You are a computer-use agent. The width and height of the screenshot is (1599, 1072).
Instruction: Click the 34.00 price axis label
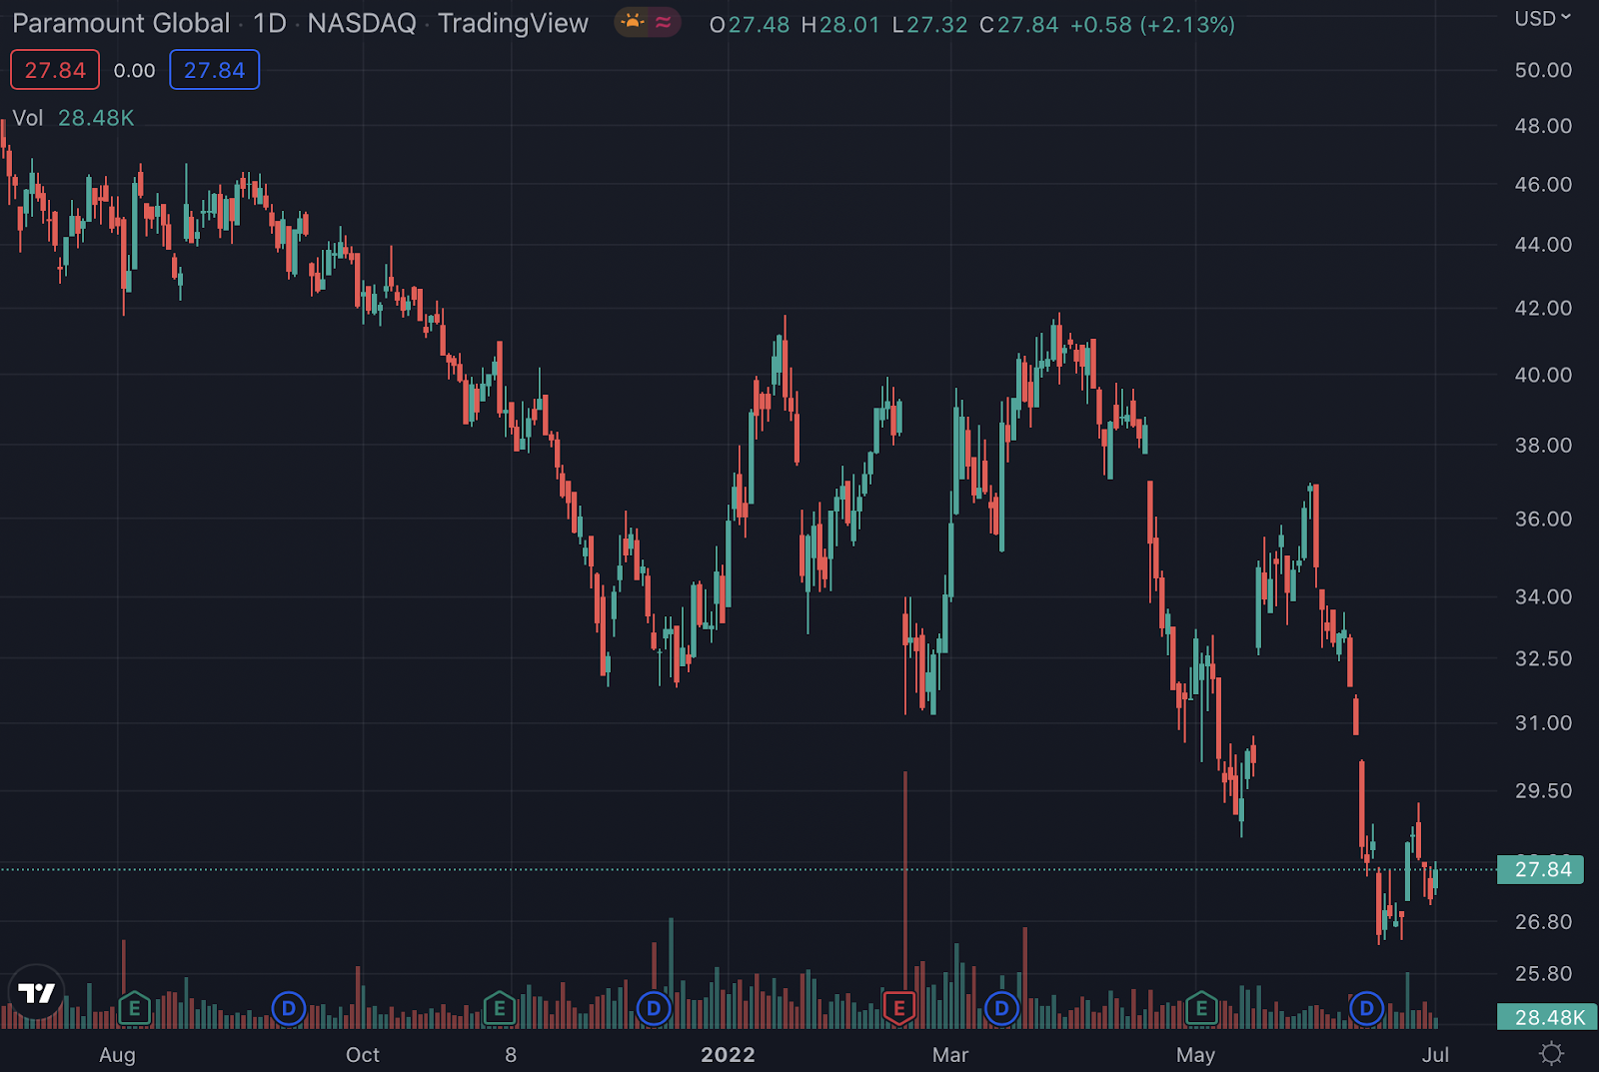point(1543,596)
